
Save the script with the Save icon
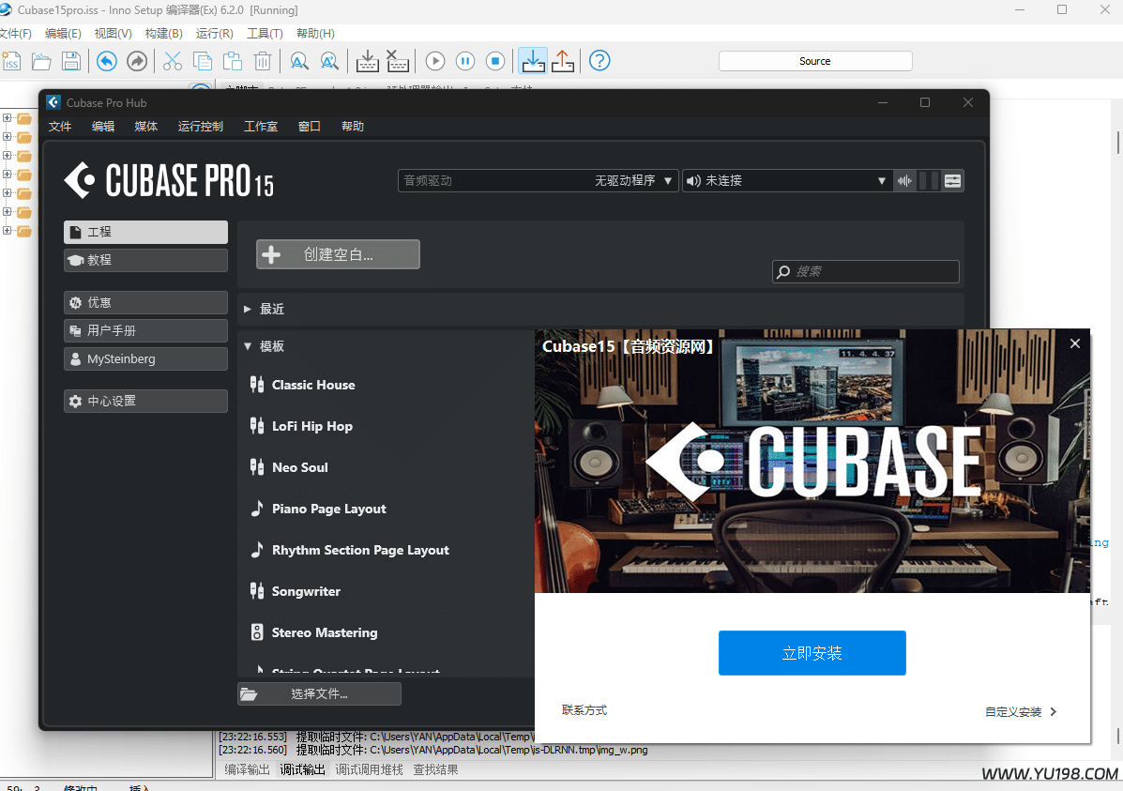tap(70, 60)
